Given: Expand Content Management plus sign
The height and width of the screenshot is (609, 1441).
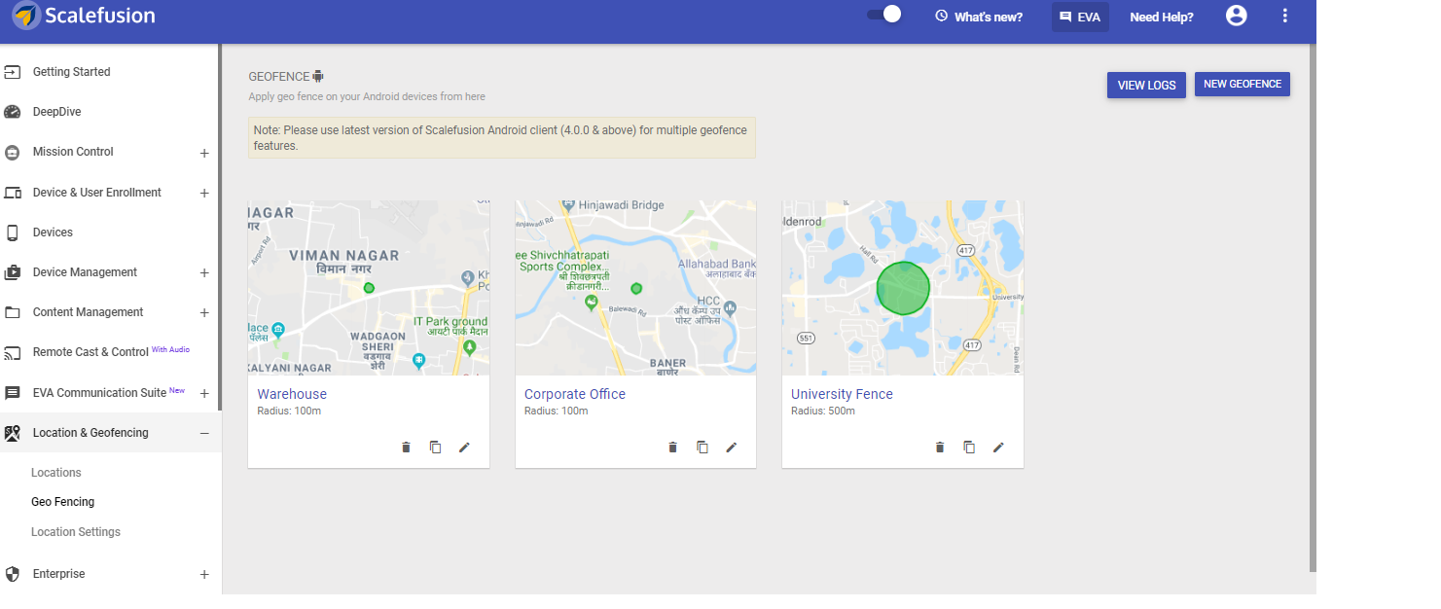Looking at the screenshot, I should coord(204,313).
